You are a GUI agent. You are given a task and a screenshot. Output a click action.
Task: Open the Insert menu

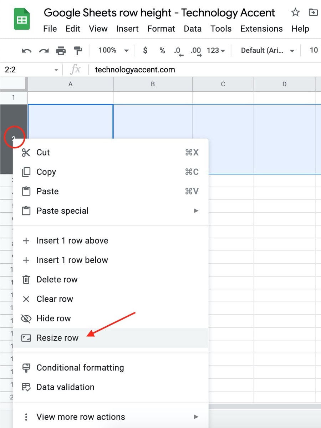127,29
